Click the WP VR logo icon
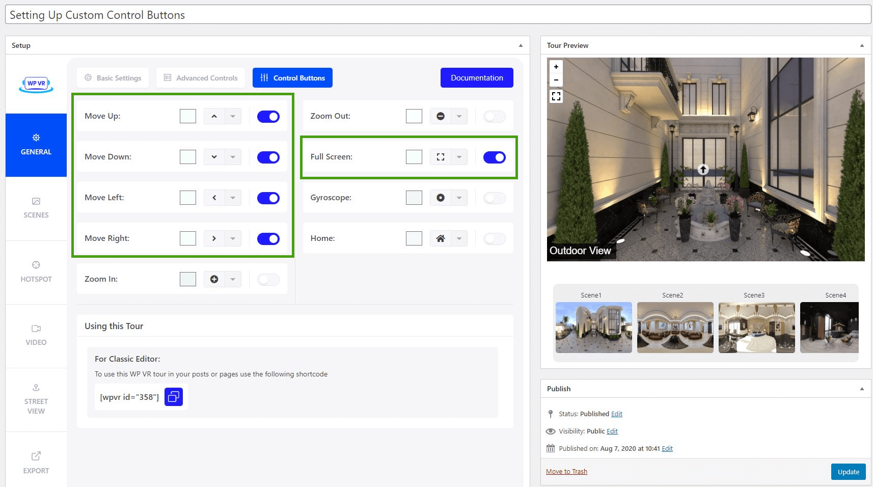The width and height of the screenshot is (873, 487). click(36, 84)
